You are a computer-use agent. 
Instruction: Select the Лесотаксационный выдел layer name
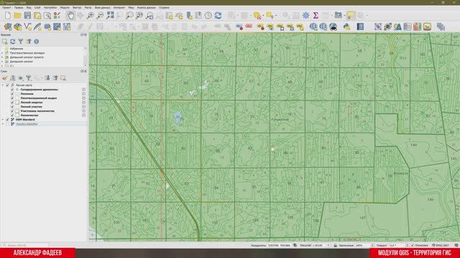coord(39,98)
